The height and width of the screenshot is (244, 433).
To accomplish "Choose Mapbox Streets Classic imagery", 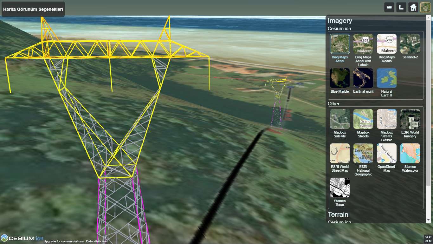I will (x=387, y=125).
